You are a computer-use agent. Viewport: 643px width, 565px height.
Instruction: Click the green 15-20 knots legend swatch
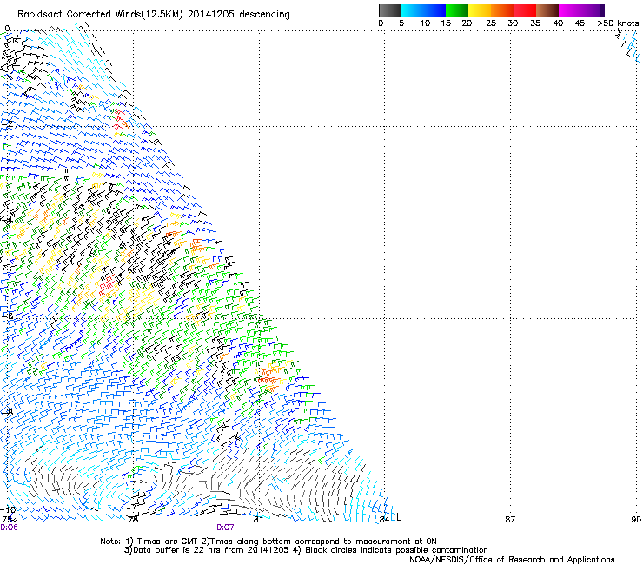coord(457,10)
